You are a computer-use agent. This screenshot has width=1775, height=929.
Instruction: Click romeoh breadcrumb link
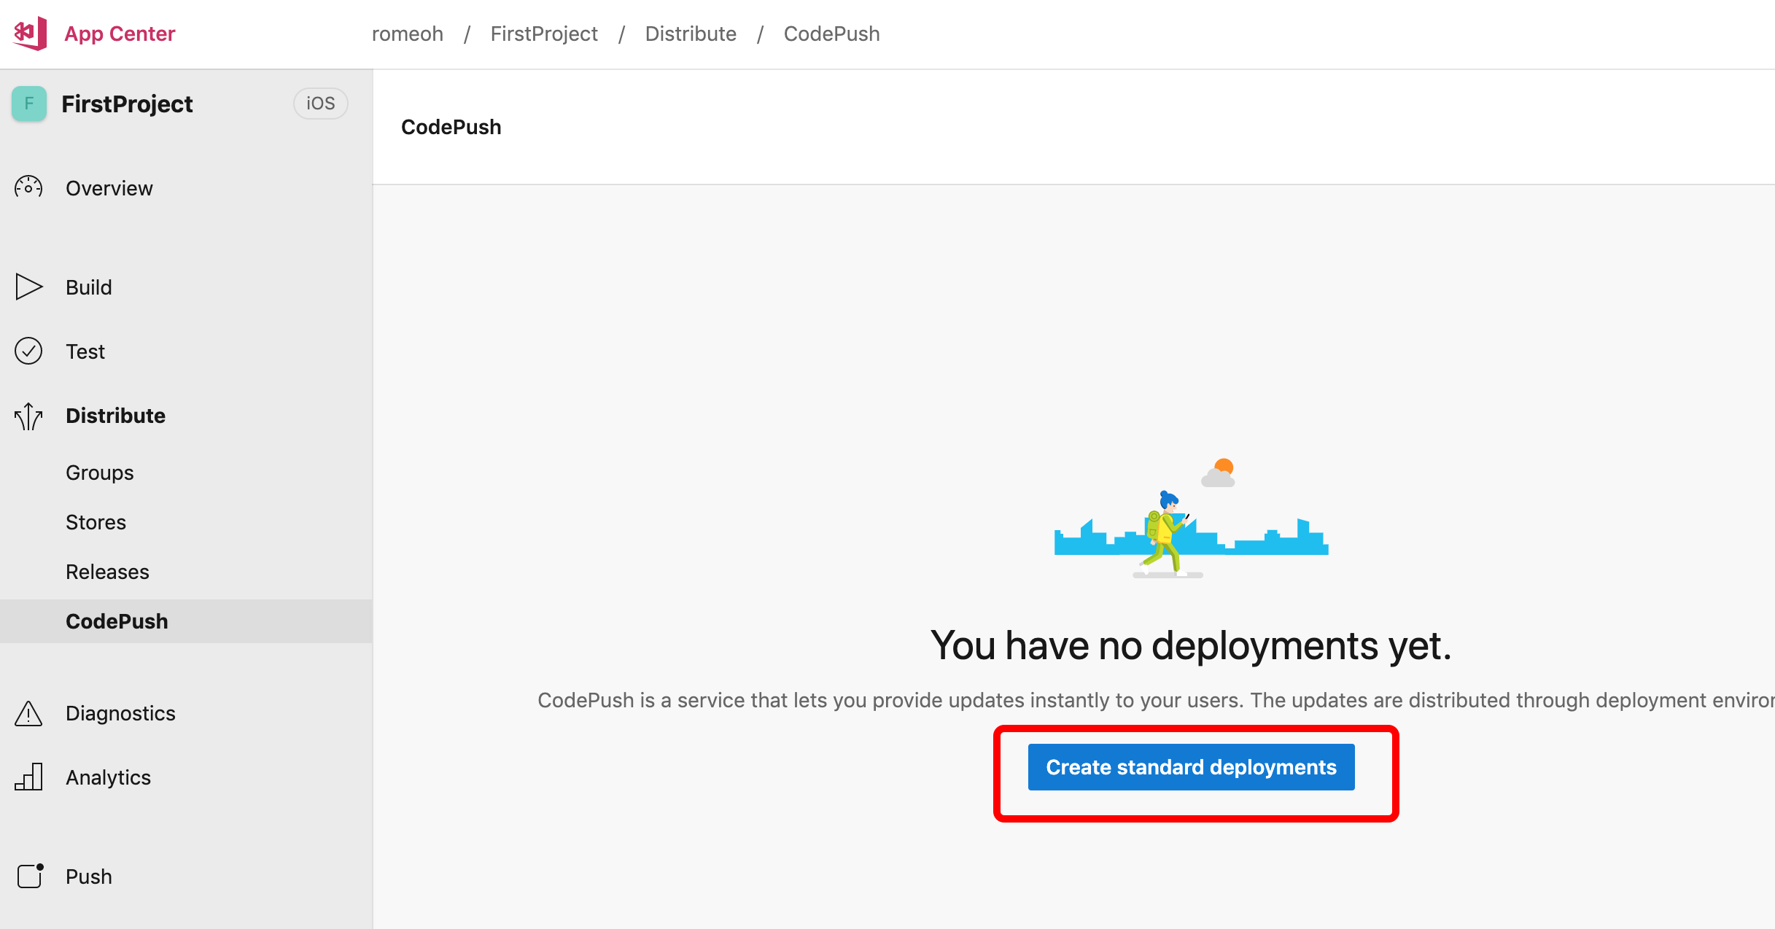click(x=407, y=34)
